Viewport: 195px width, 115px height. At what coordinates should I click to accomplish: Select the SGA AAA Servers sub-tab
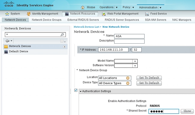click(156, 20)
